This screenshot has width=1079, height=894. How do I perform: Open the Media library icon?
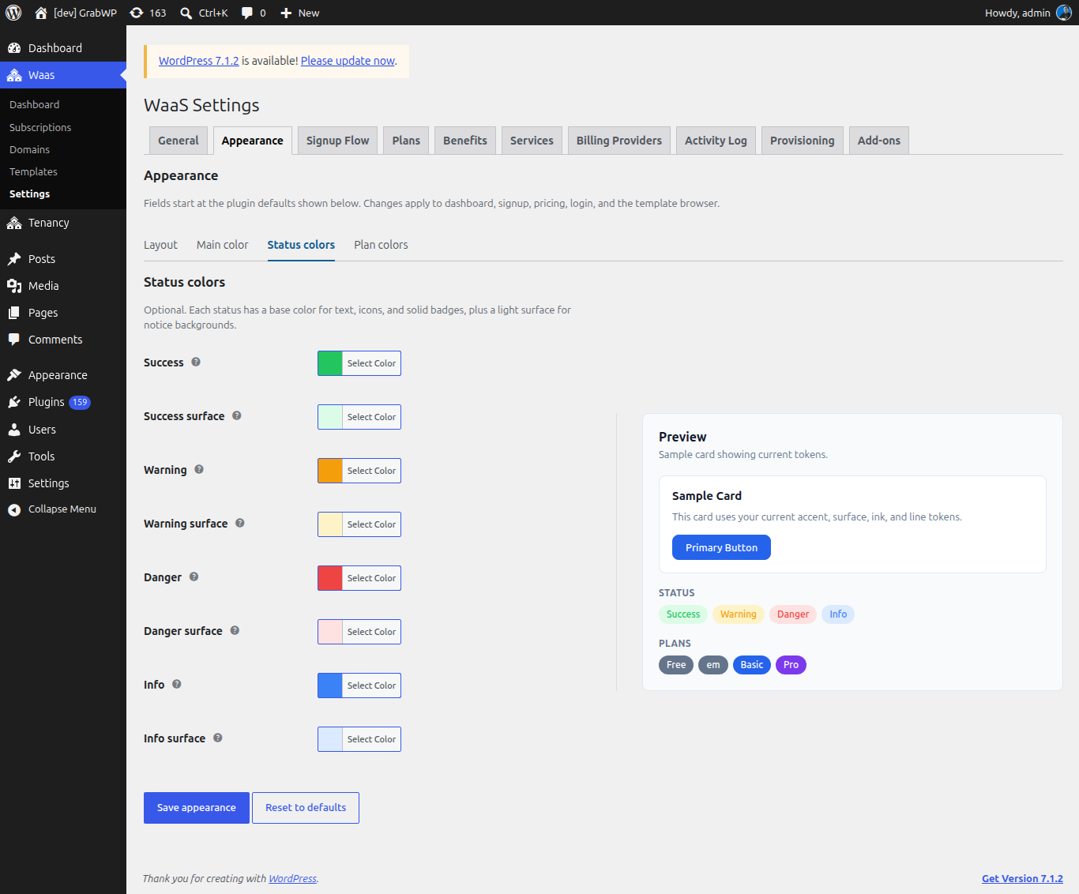click(14, 286)
